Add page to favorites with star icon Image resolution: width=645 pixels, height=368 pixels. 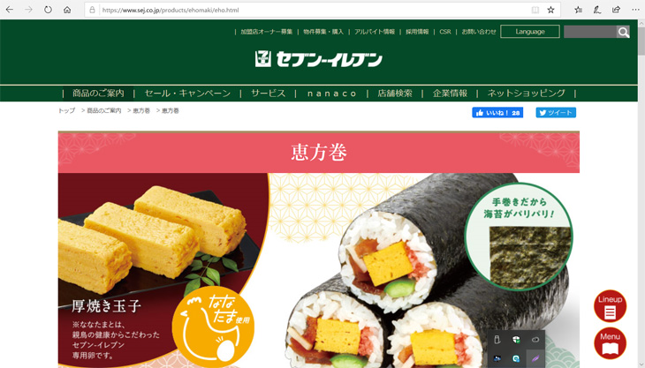click(x=550, y=10)
